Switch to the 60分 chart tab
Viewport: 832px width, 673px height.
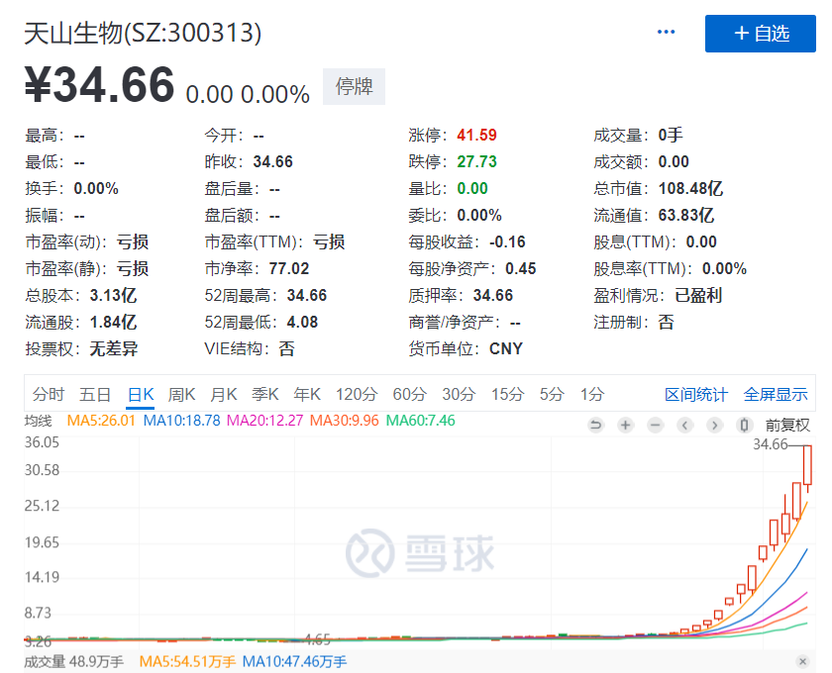pyautogui.click(x=410, y=395)
